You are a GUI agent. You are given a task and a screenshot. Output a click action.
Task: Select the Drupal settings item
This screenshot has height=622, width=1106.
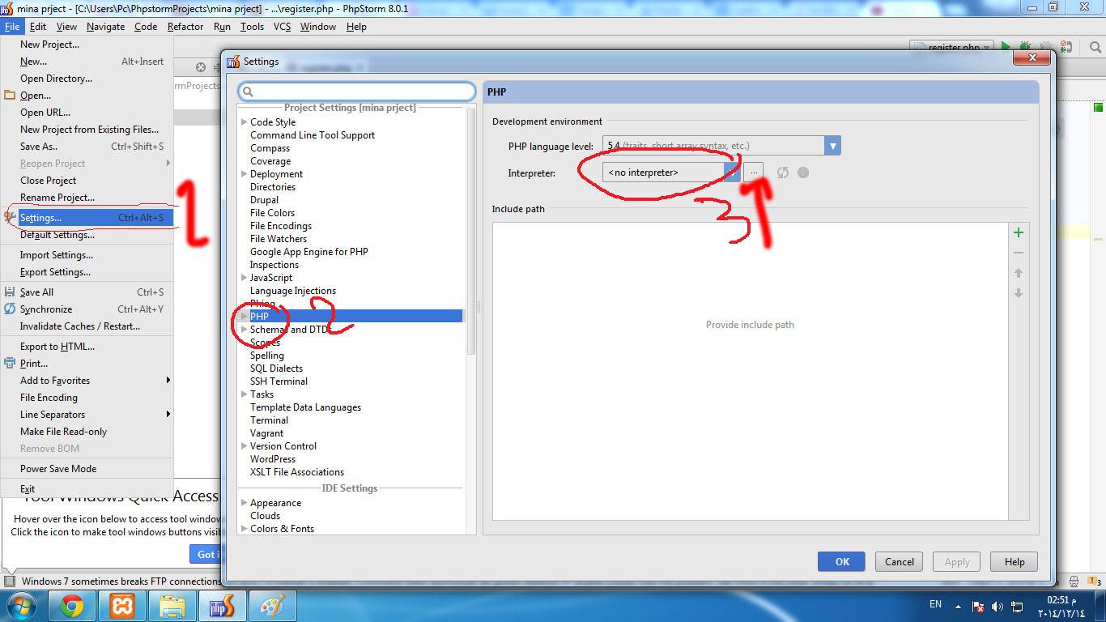(x=264, y=200)
